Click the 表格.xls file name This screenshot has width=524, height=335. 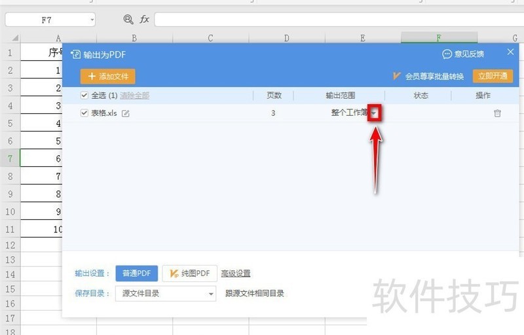click(104, 113)
